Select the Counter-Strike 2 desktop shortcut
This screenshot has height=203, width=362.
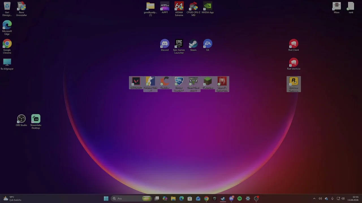(x=150, y=84)
